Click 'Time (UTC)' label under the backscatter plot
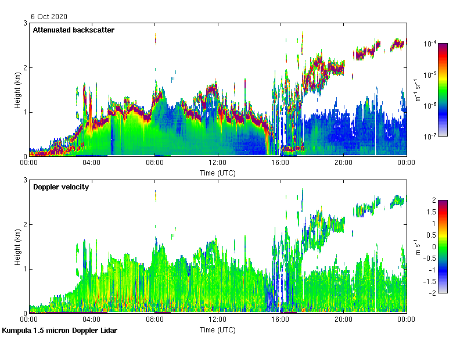The width and height of the screenshot is (453, 337). tap(218, 173)
